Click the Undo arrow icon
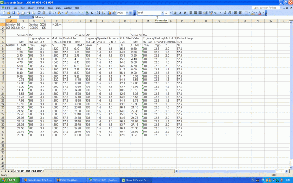This screenshot has width=293, height=183. click(72, 13)
